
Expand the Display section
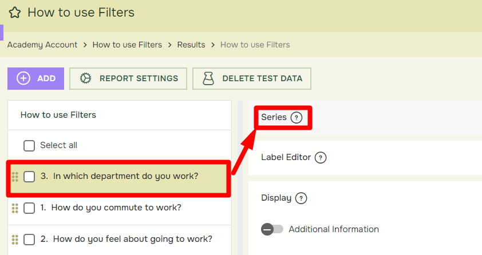click(x=276, y=198)
